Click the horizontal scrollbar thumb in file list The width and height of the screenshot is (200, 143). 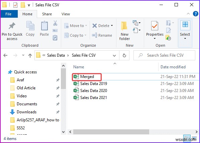point(111,132)
